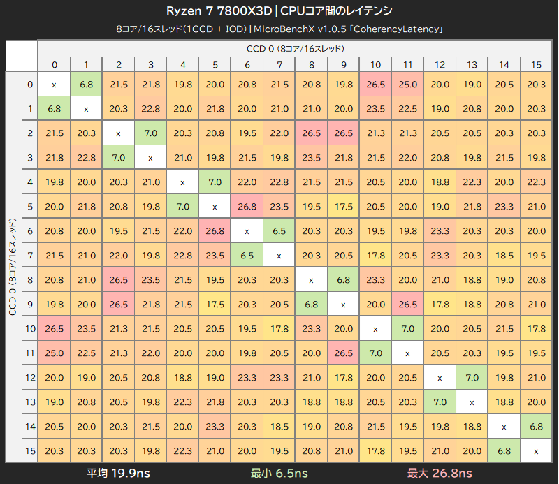559x484 pixels.
Task: Click the empty white top-left corner cell
Action: 22,56
